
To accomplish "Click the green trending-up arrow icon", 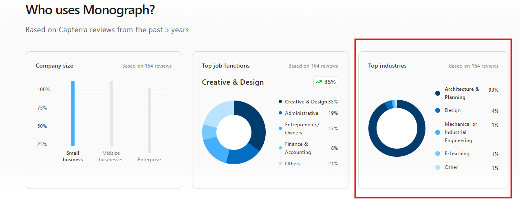I will [319, 82].
